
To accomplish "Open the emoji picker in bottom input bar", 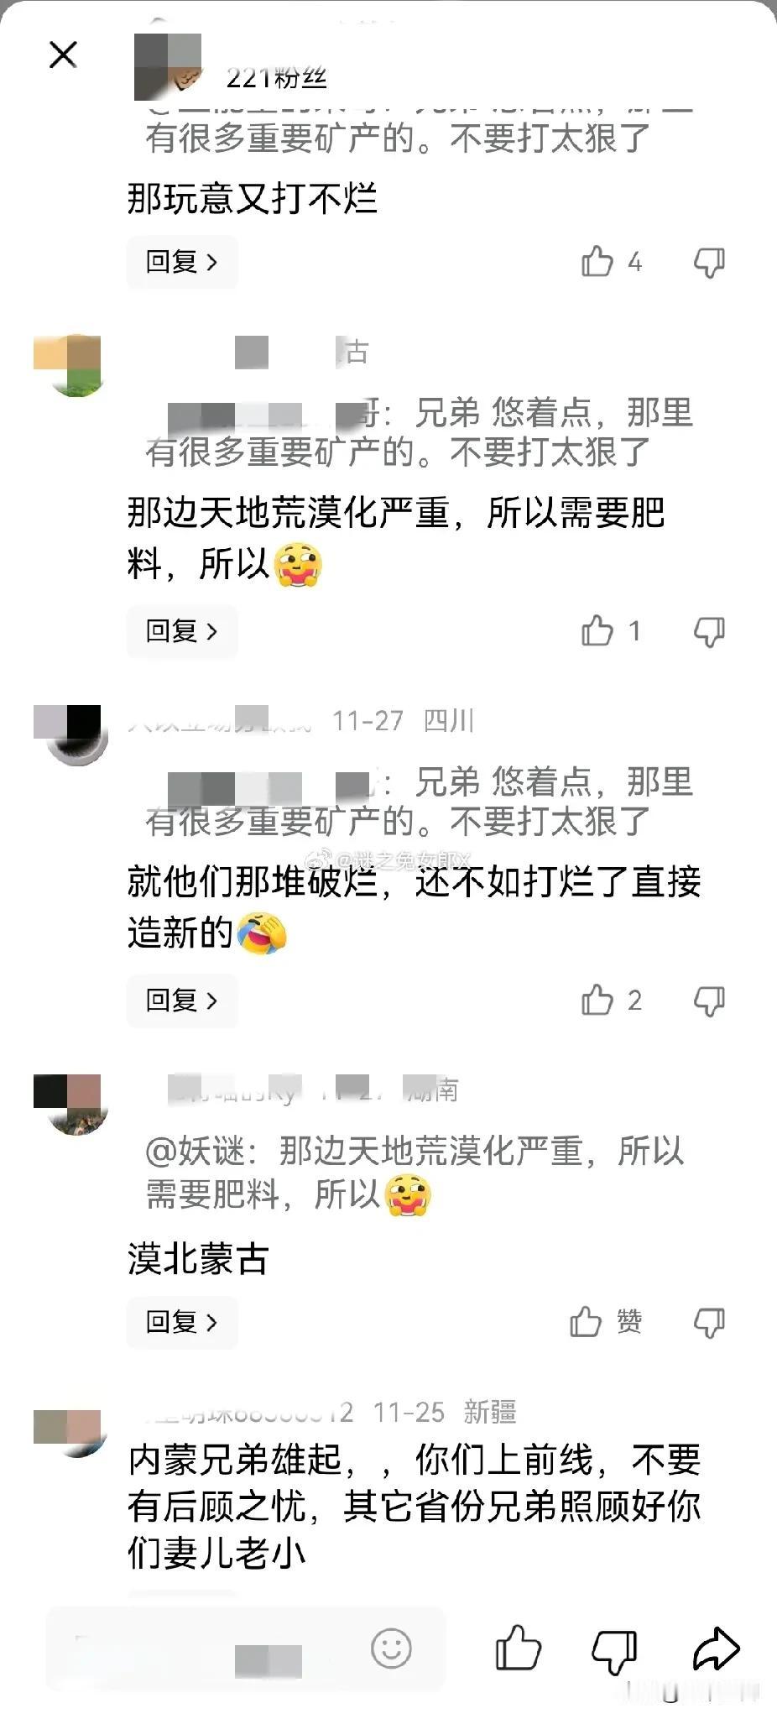I will [391, 1648].
